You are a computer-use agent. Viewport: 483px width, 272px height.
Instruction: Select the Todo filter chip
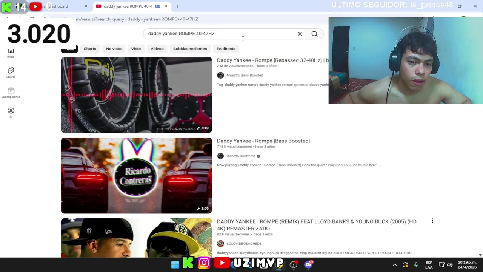[x=69, y=49]
